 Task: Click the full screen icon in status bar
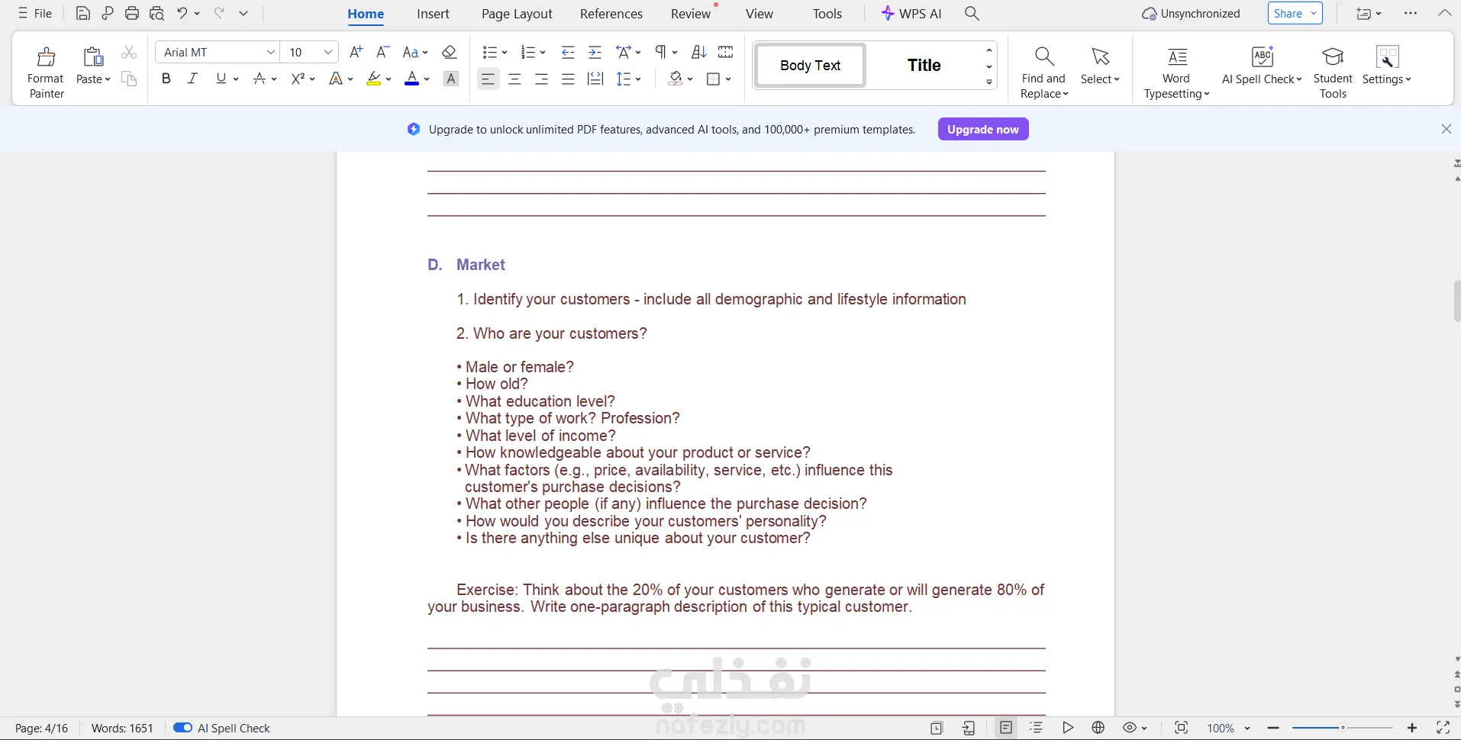[1443, 728]
